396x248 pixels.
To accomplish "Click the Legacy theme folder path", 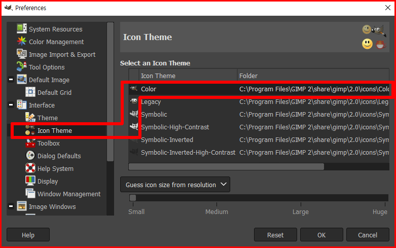I will (314, 102).
